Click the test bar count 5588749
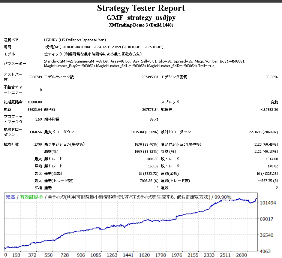This screenshot has width=282, height=258. coord(35,77)
